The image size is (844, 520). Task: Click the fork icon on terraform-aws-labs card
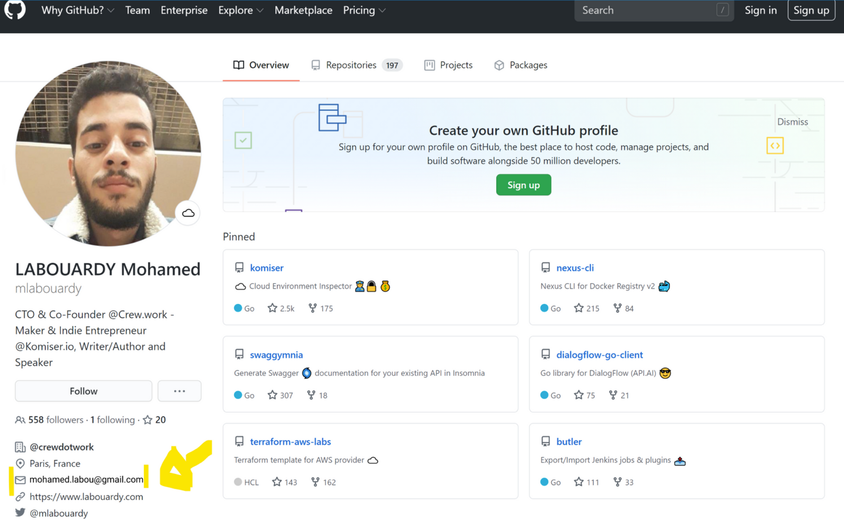pyautogui.click(x=315, y=482)
